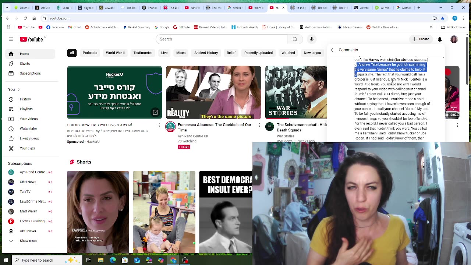Screen dimensions: 471x265
Task: Go to Home in the sidebar
Action: click(x=30, y=54)
